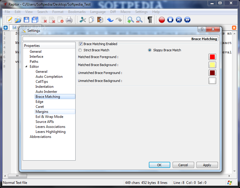Click the dialog help question mark button
240x188 pixels.
(202, 29)
